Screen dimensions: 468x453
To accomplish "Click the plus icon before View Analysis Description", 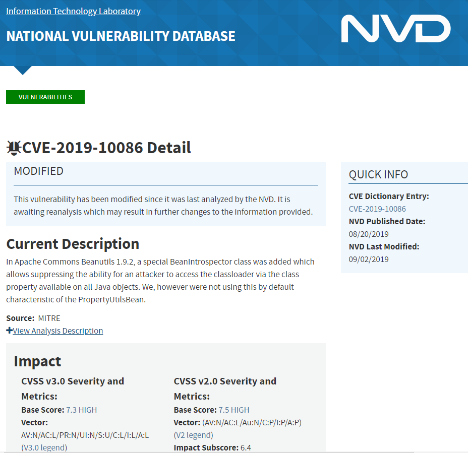I will tap(9, 331).
